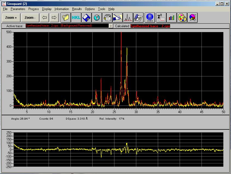Click the floppy disk save icon
Viewport: 231px width, 174px height.
pyautogui.click(x=86, y=18)
